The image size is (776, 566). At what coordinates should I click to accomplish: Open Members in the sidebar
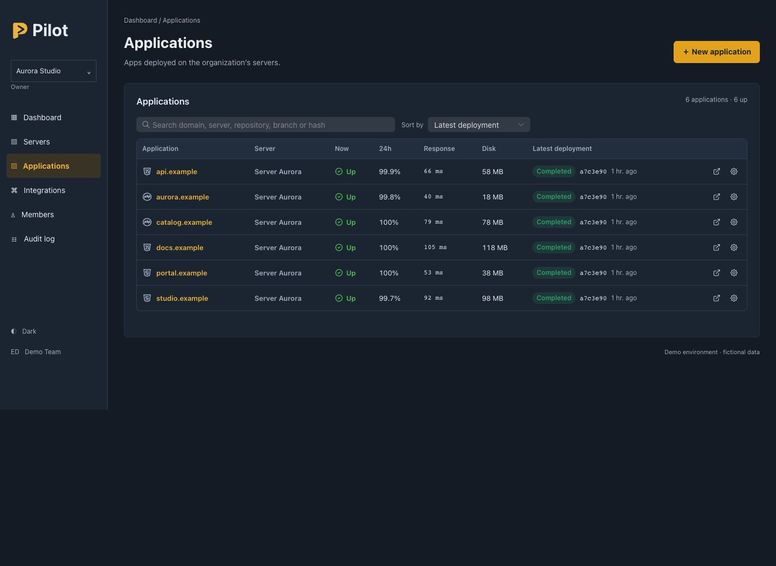tap(53, 215)
